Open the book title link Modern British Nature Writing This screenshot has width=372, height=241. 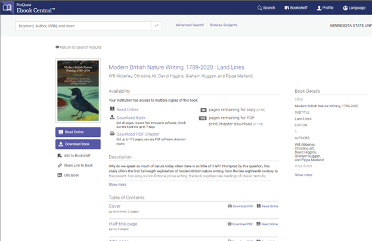click(176, 67)
